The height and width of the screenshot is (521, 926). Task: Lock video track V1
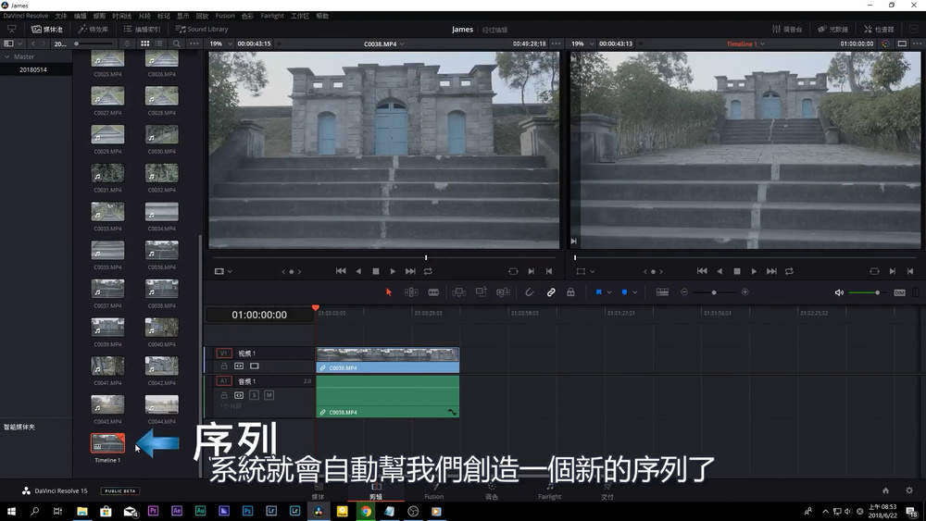click(224, 366)
